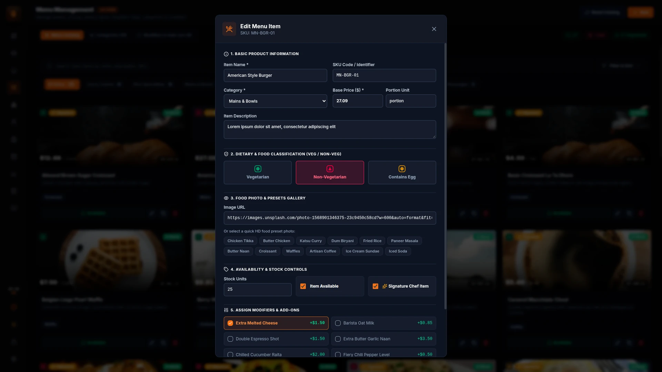Click the tag icon beside Availability & Stock Controls
Image resolution: width=662 pixels, height=372 pixels.
[x=226, y=269]
